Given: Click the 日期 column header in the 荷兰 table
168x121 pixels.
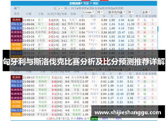Looking at the screenshot, I should (x=29, y=14).
